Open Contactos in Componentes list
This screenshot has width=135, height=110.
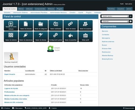tap(106, 35)
